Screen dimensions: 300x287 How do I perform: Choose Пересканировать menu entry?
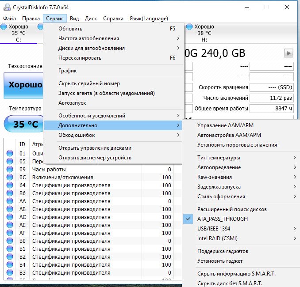point(113,58)
